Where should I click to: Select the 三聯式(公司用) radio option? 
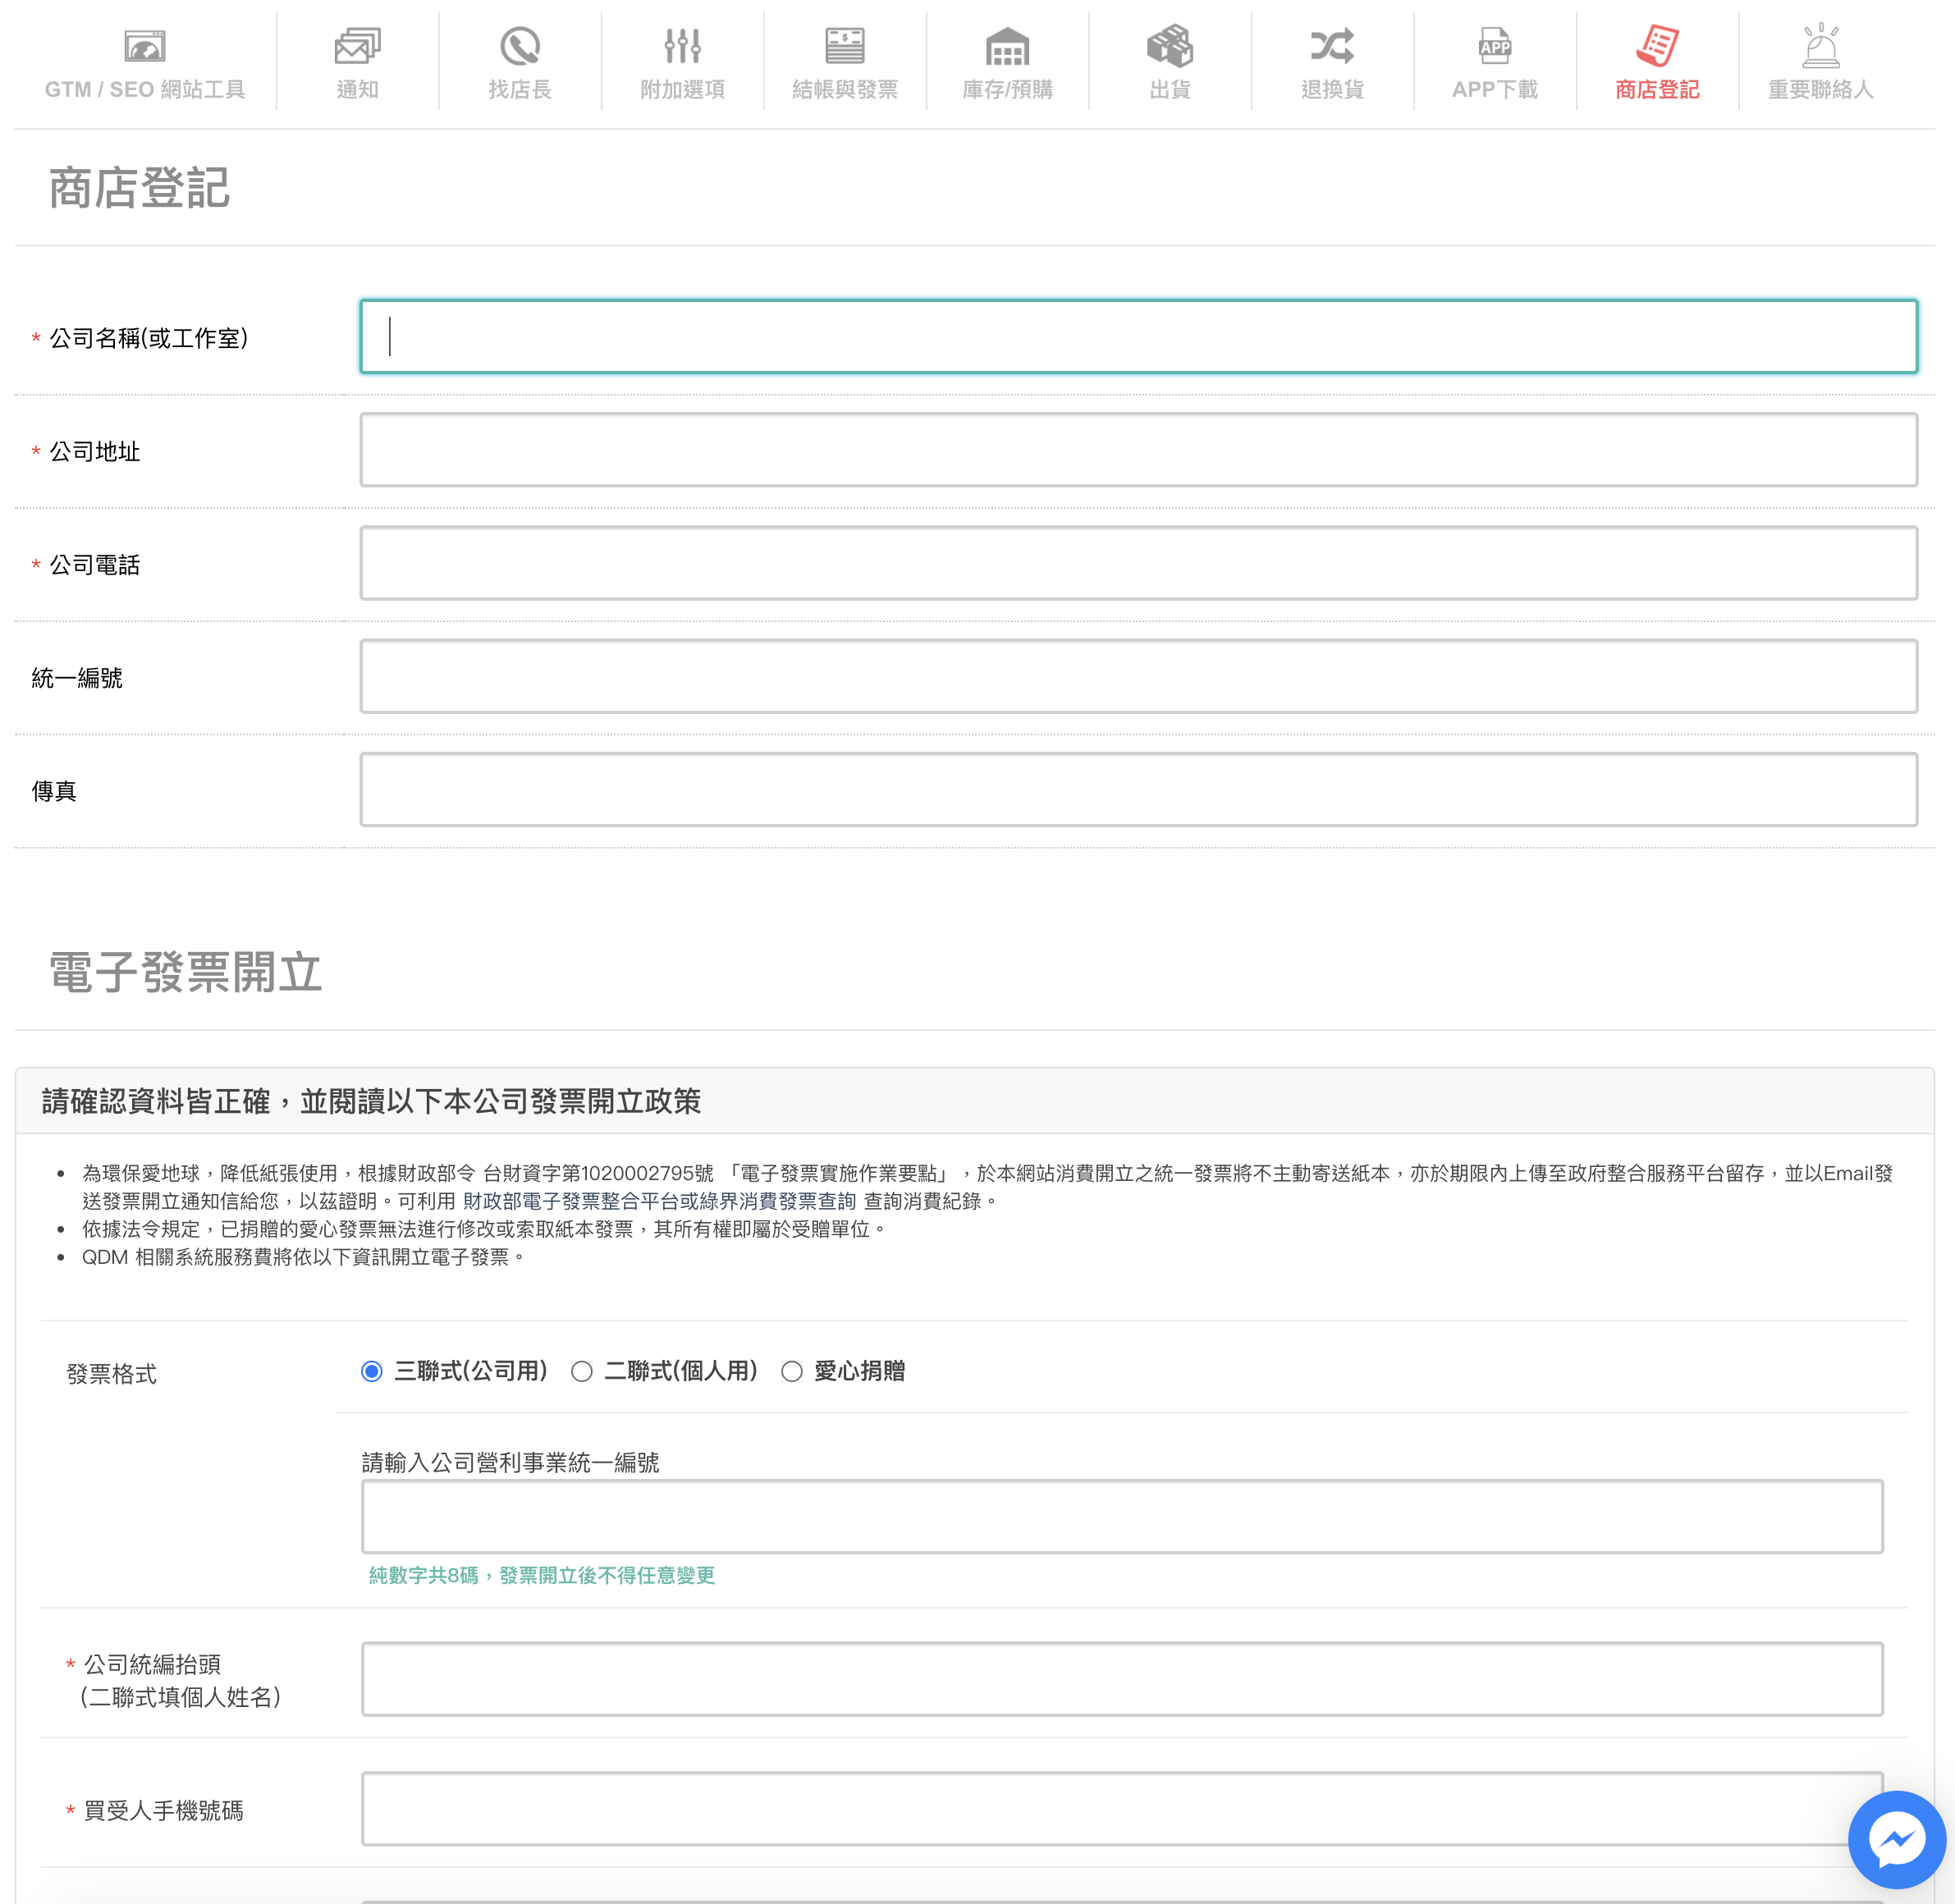[x=372, y=1371]
